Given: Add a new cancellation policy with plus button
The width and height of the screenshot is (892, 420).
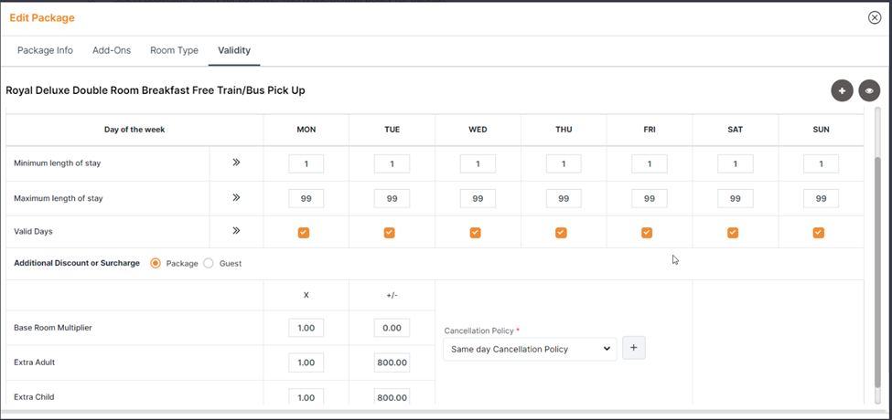Looking at the screenshot, I should click(633, 348).
